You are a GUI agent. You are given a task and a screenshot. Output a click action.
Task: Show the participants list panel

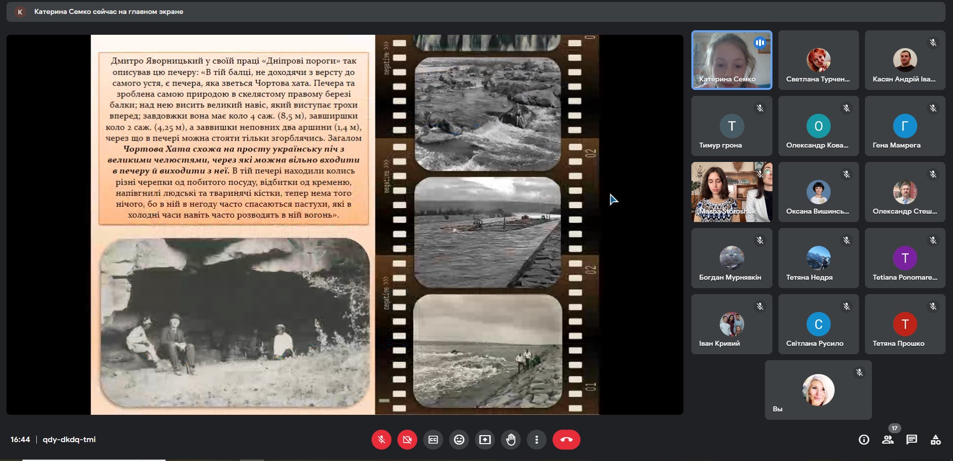(888, 440)
